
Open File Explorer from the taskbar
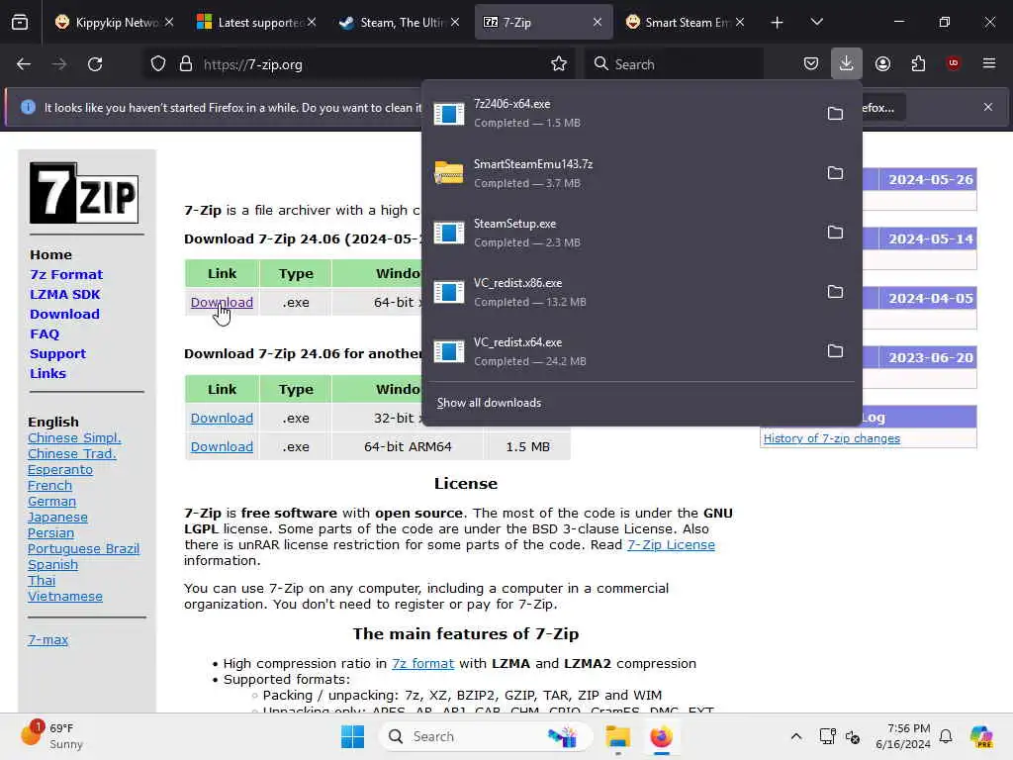click(617, 736)
